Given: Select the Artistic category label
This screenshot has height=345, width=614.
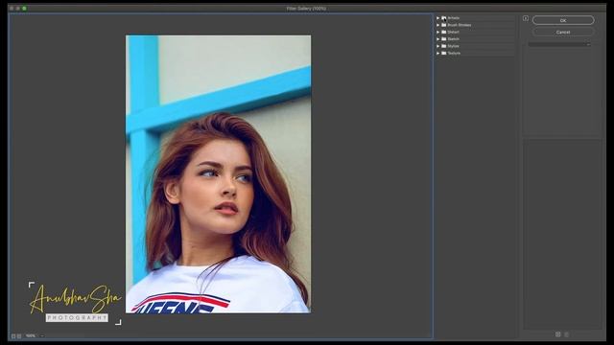Looking at the screenshot, I should coord(454,18).
